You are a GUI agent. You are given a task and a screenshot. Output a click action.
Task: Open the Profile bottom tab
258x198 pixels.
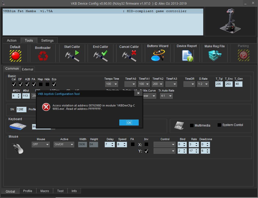[28, 191]
